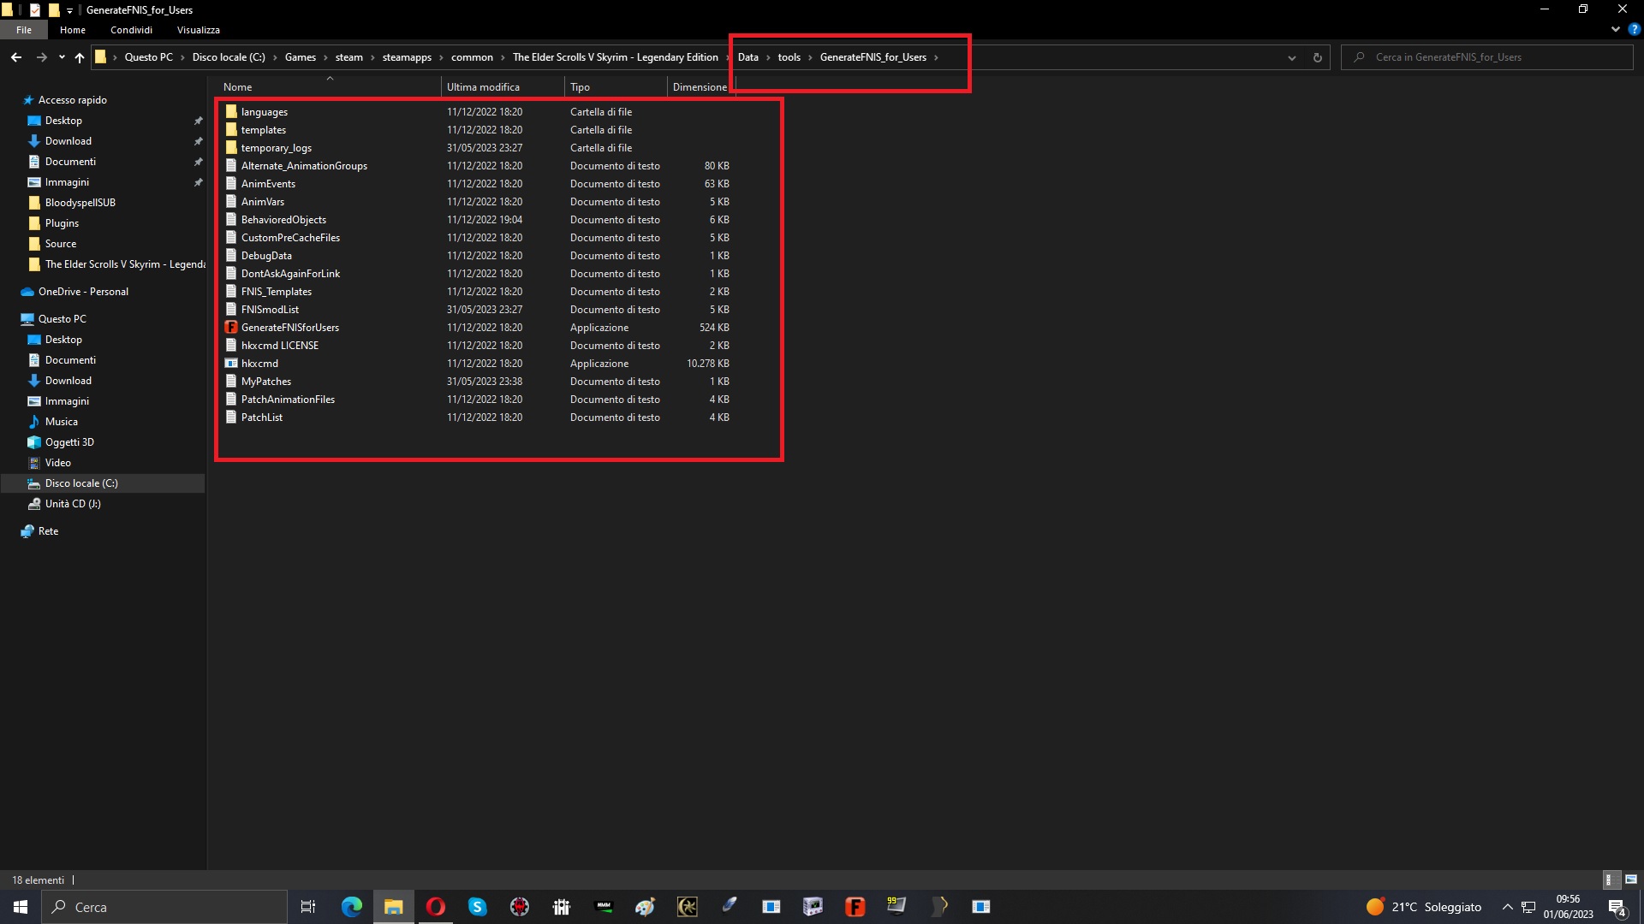
Task: Open the FNIS app on taskbar
Action: (855, 907)
